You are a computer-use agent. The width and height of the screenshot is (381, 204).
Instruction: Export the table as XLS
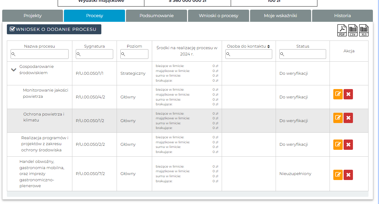click(x=364, y=31)
